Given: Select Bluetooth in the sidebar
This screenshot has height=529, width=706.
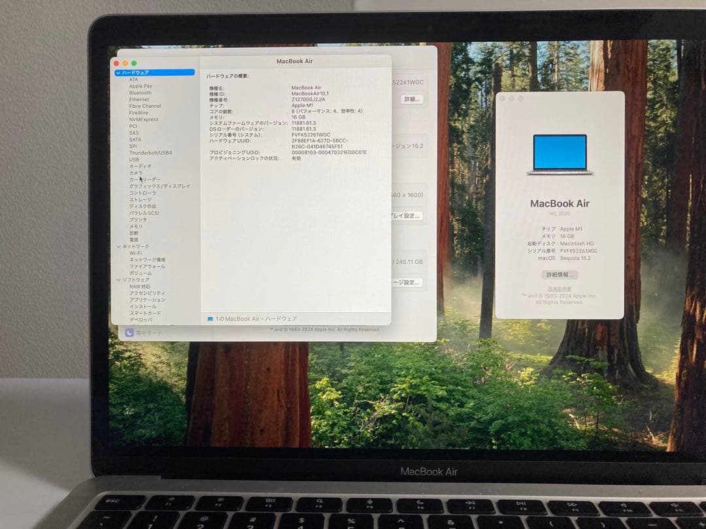Looking at the screenshot, I should pyautogui.click(x=141, y=92).
